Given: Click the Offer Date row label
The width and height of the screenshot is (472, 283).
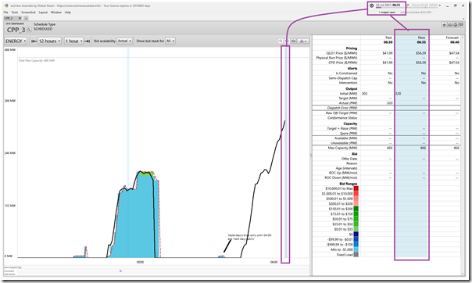Looking at the screenshot, I should 349,159.
